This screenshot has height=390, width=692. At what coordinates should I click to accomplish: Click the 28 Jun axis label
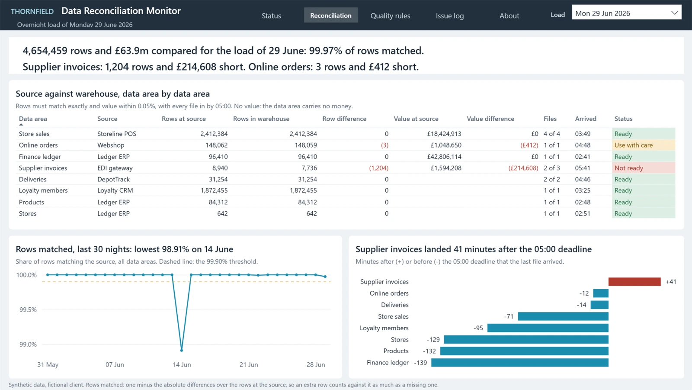(316, 364)
